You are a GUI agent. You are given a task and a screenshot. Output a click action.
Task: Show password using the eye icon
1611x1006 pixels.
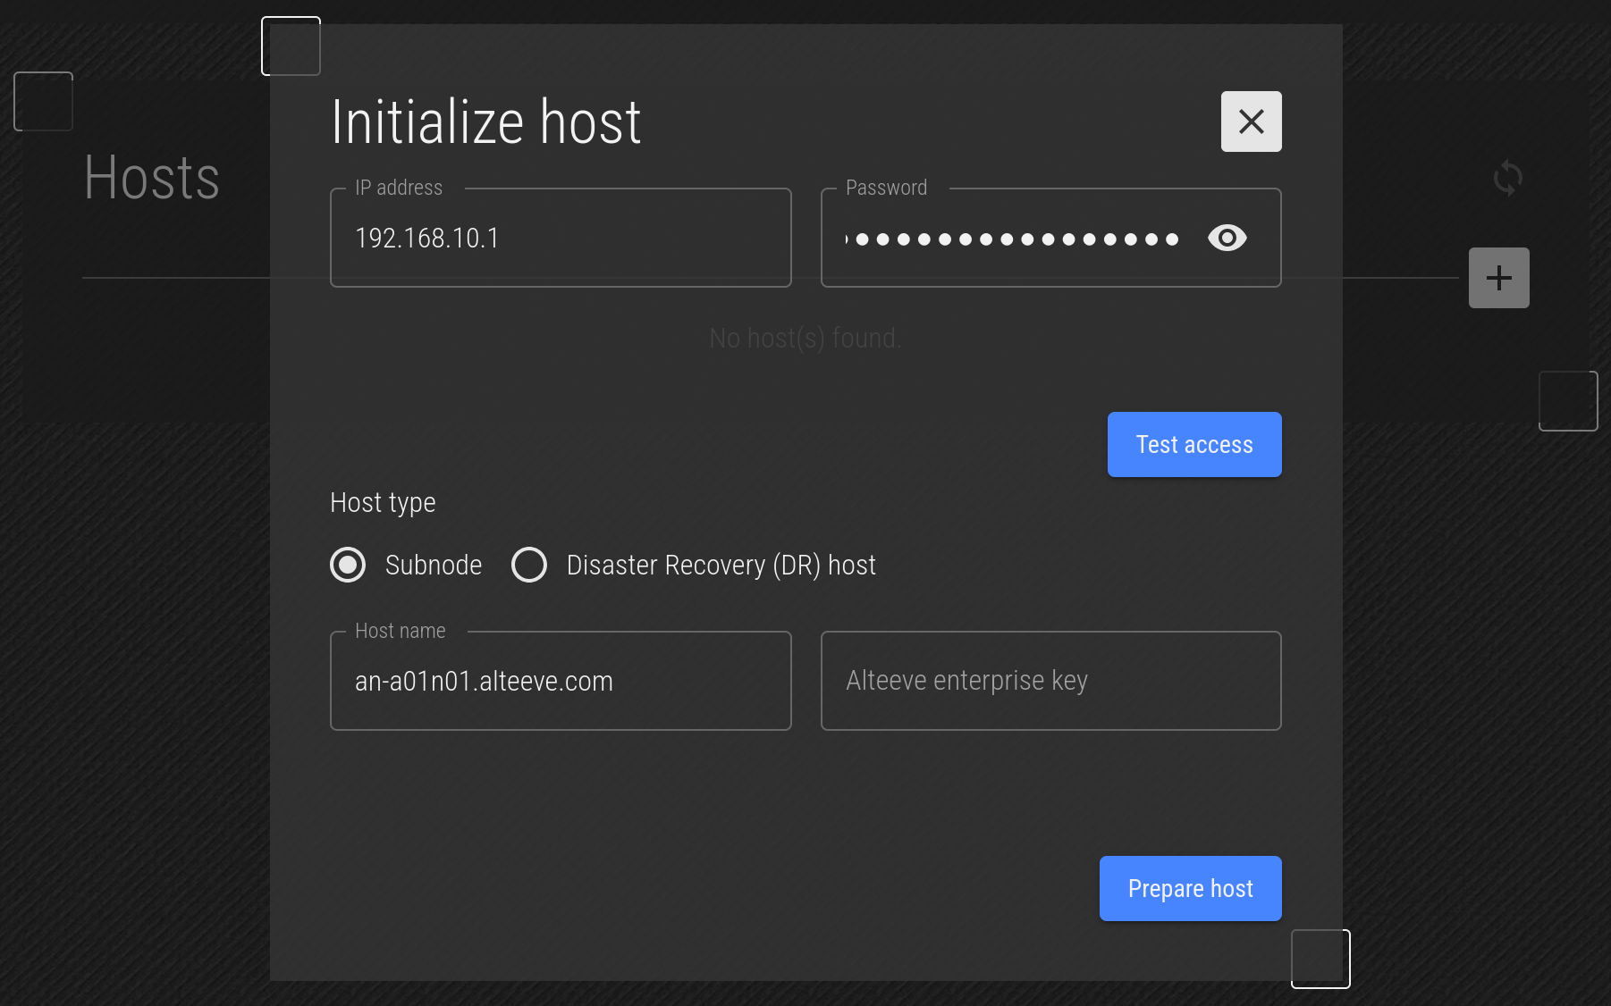(x=1227, y=238)
